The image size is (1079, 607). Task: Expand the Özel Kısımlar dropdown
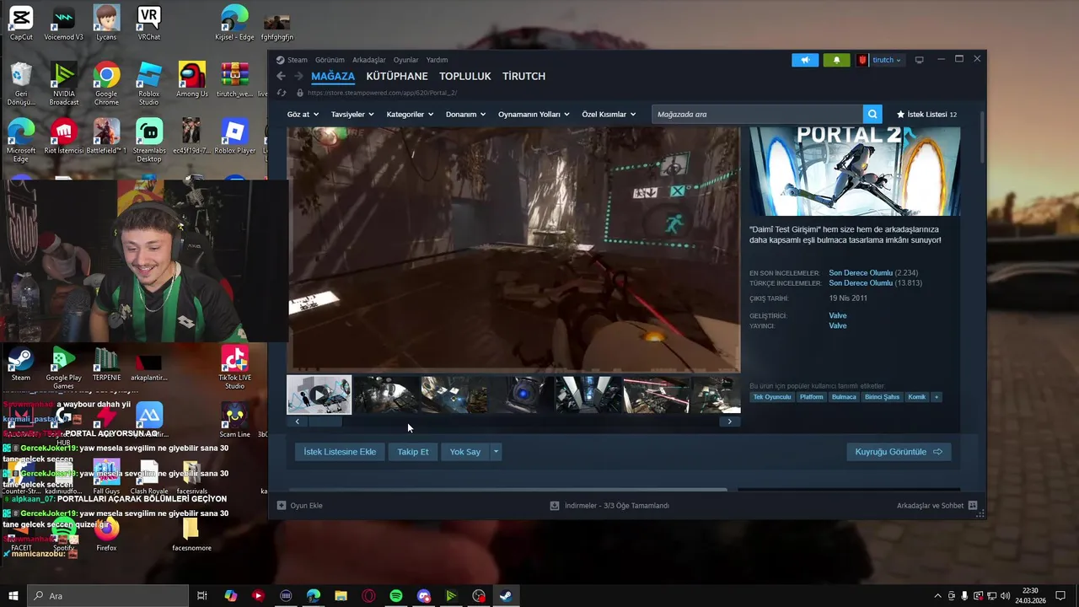click(x=609, y=114)
